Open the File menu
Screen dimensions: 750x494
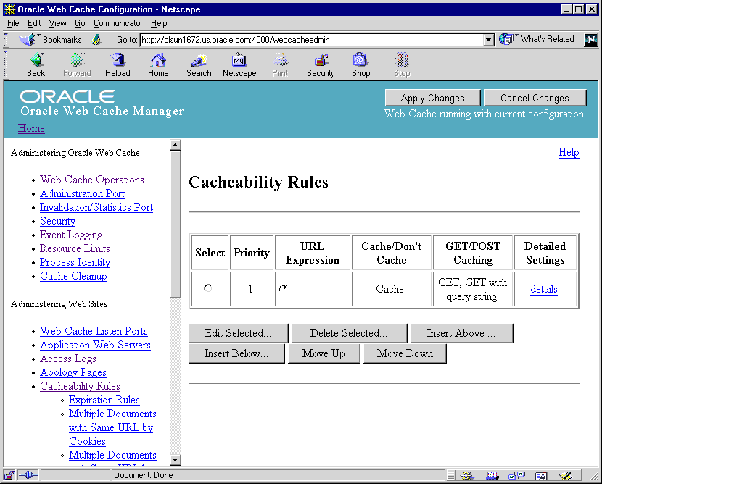[13, 23]
